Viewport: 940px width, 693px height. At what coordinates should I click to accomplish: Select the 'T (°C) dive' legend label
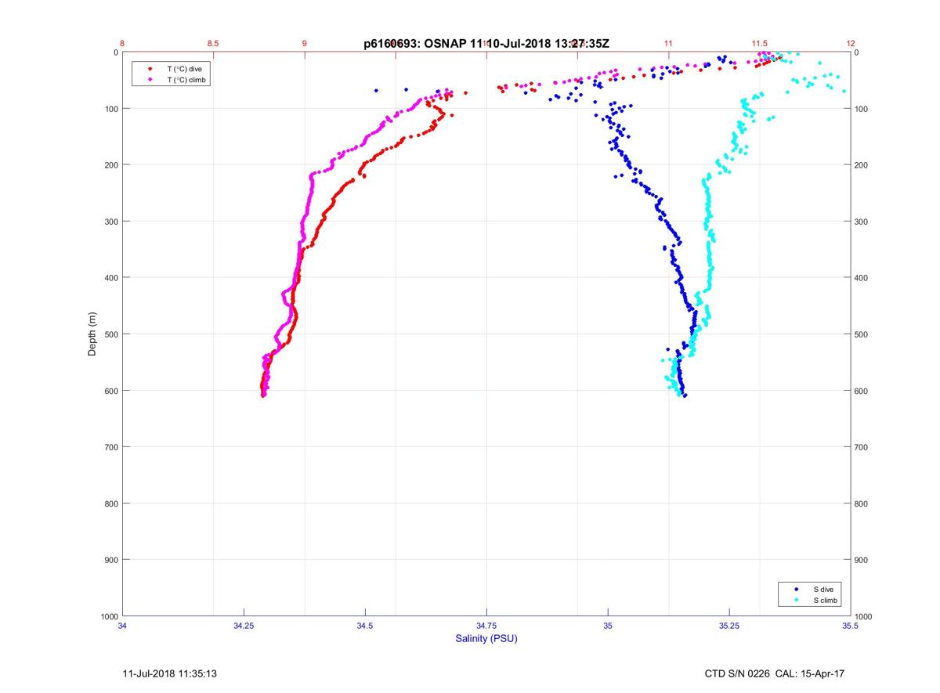pos(184,69)
